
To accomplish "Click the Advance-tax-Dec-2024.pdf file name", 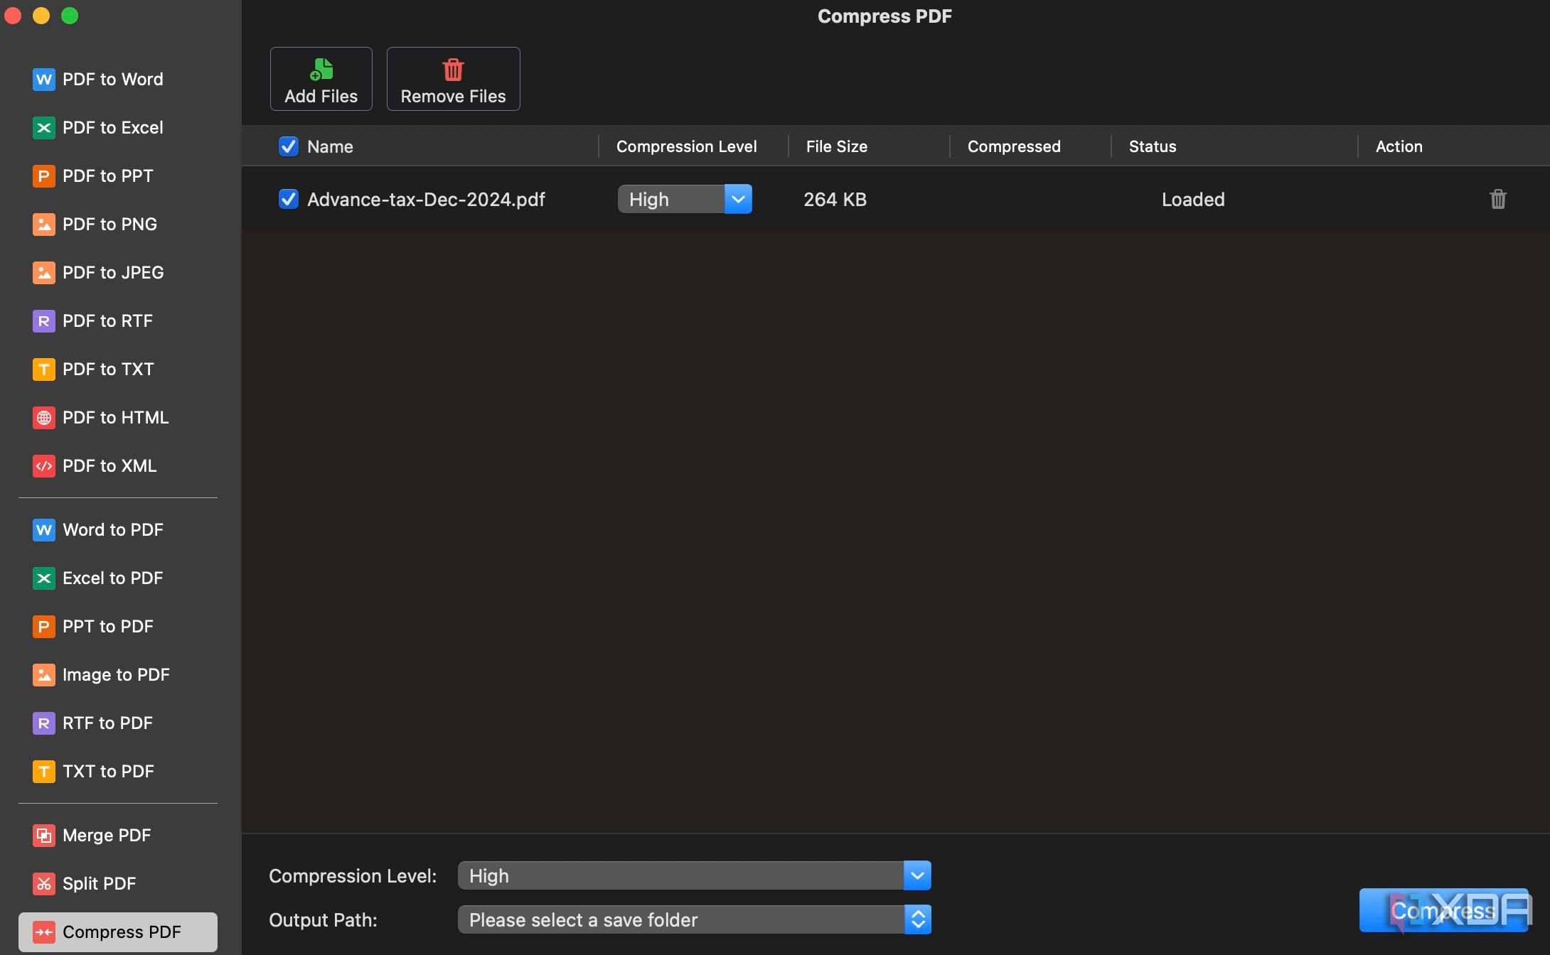I will click(426, 199).
